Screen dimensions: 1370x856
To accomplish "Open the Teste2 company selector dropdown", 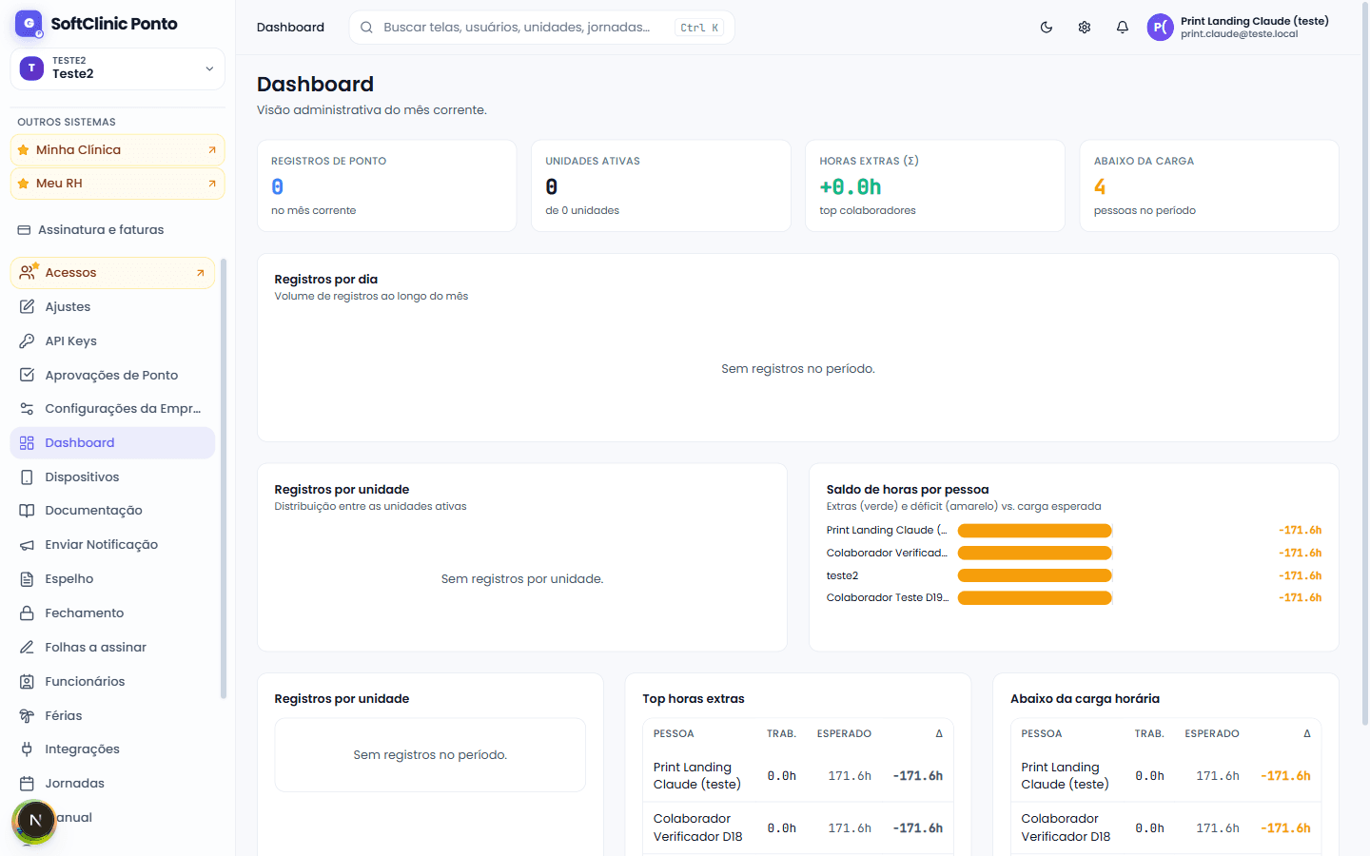I will [118, 68].
